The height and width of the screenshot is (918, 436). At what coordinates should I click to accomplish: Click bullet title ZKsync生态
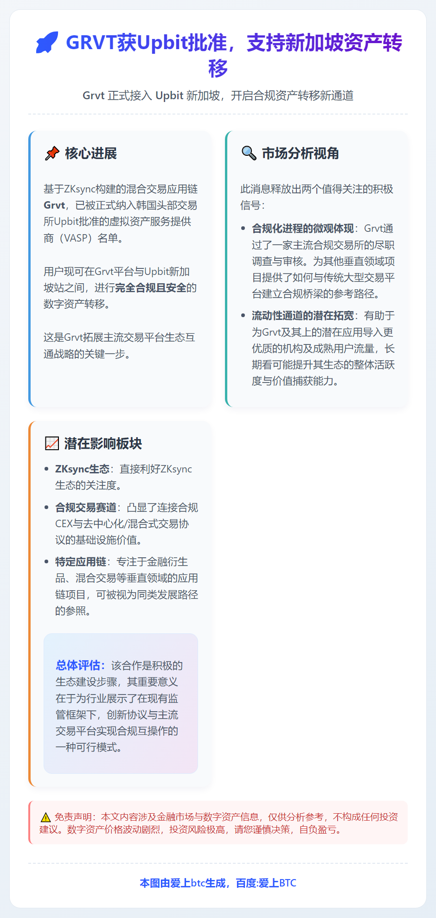tap(82, 469)
